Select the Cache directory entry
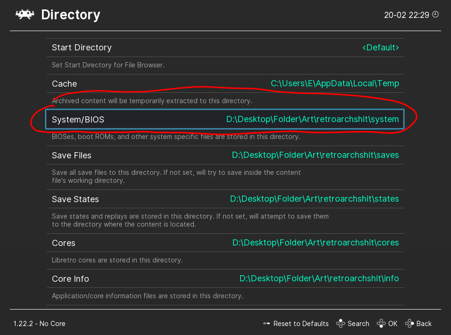 [x=65, y=84]
